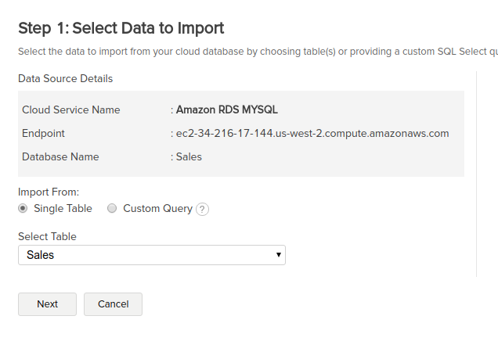Click the 'Step 1: Select Data to Import' heading
Image resolution: width=498 pixels, height=352 pixels.
click(x=121, y=28)
